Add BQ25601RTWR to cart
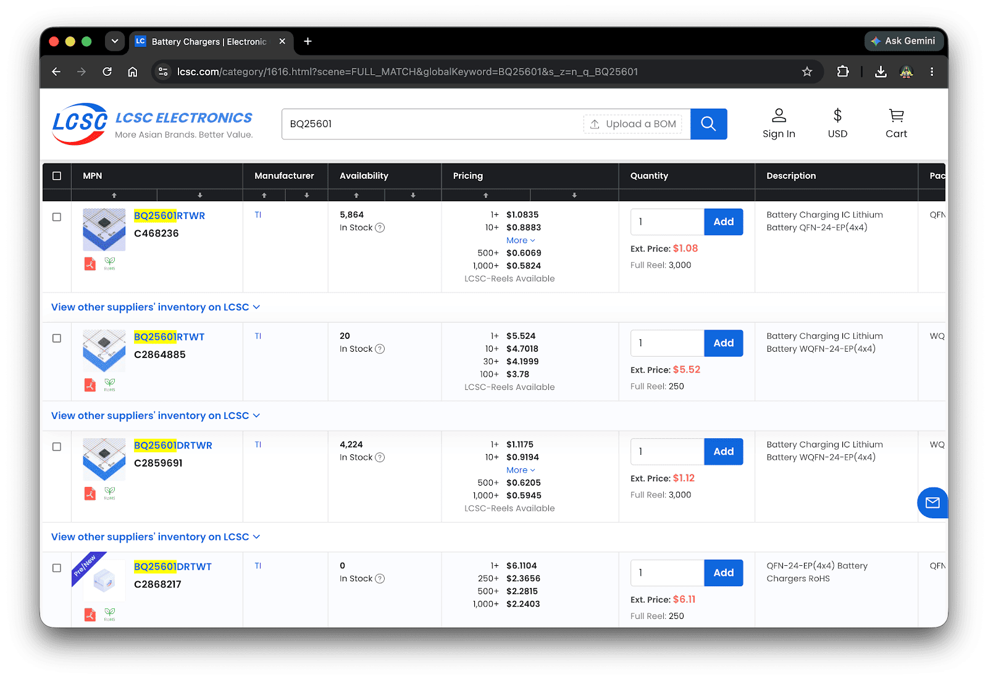The height and width of the screenshot is (680, 988). (x=724, y=222)
